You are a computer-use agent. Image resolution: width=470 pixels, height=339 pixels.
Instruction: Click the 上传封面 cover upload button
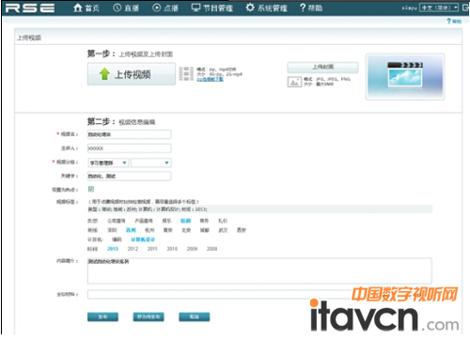click(322, 67)
